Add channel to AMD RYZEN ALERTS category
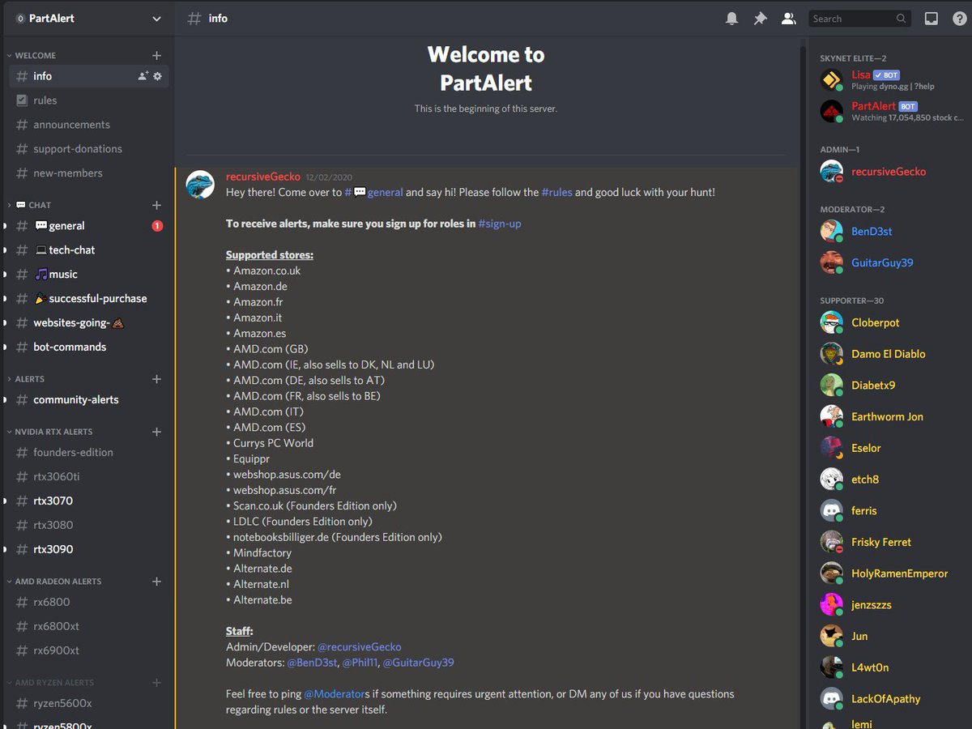972x729 pixels. coord(156,683)
